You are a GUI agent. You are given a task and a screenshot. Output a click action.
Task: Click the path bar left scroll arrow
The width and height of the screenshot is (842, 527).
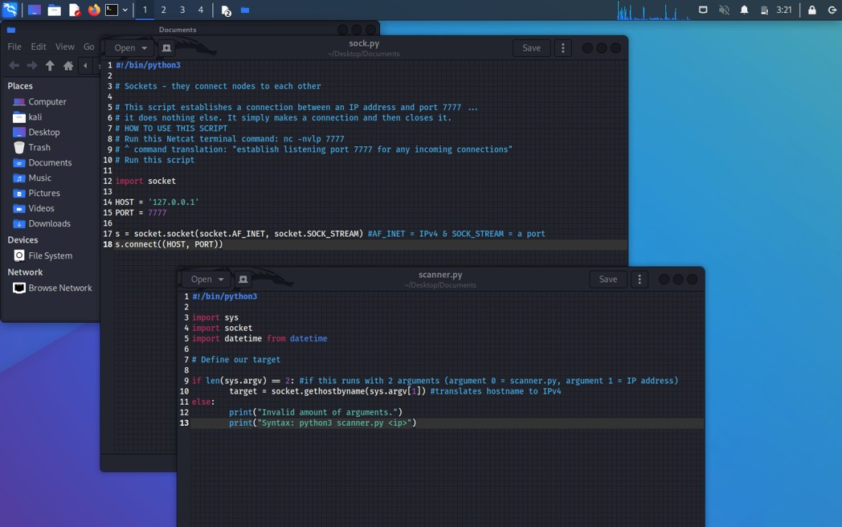[x=85, y=66]
